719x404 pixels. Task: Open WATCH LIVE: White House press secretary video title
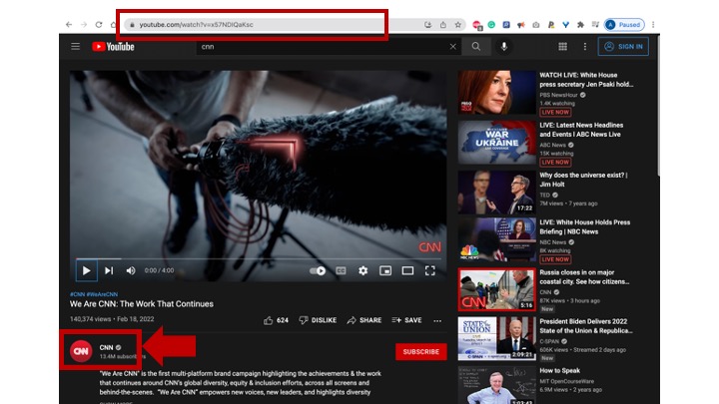(586, 80)
